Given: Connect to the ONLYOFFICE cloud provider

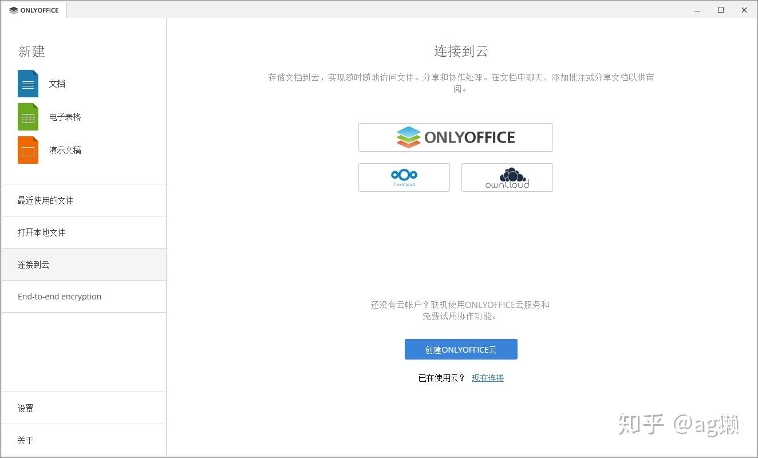Looking at the screenshot, I should pyautogui.click(x=456, y=137).
